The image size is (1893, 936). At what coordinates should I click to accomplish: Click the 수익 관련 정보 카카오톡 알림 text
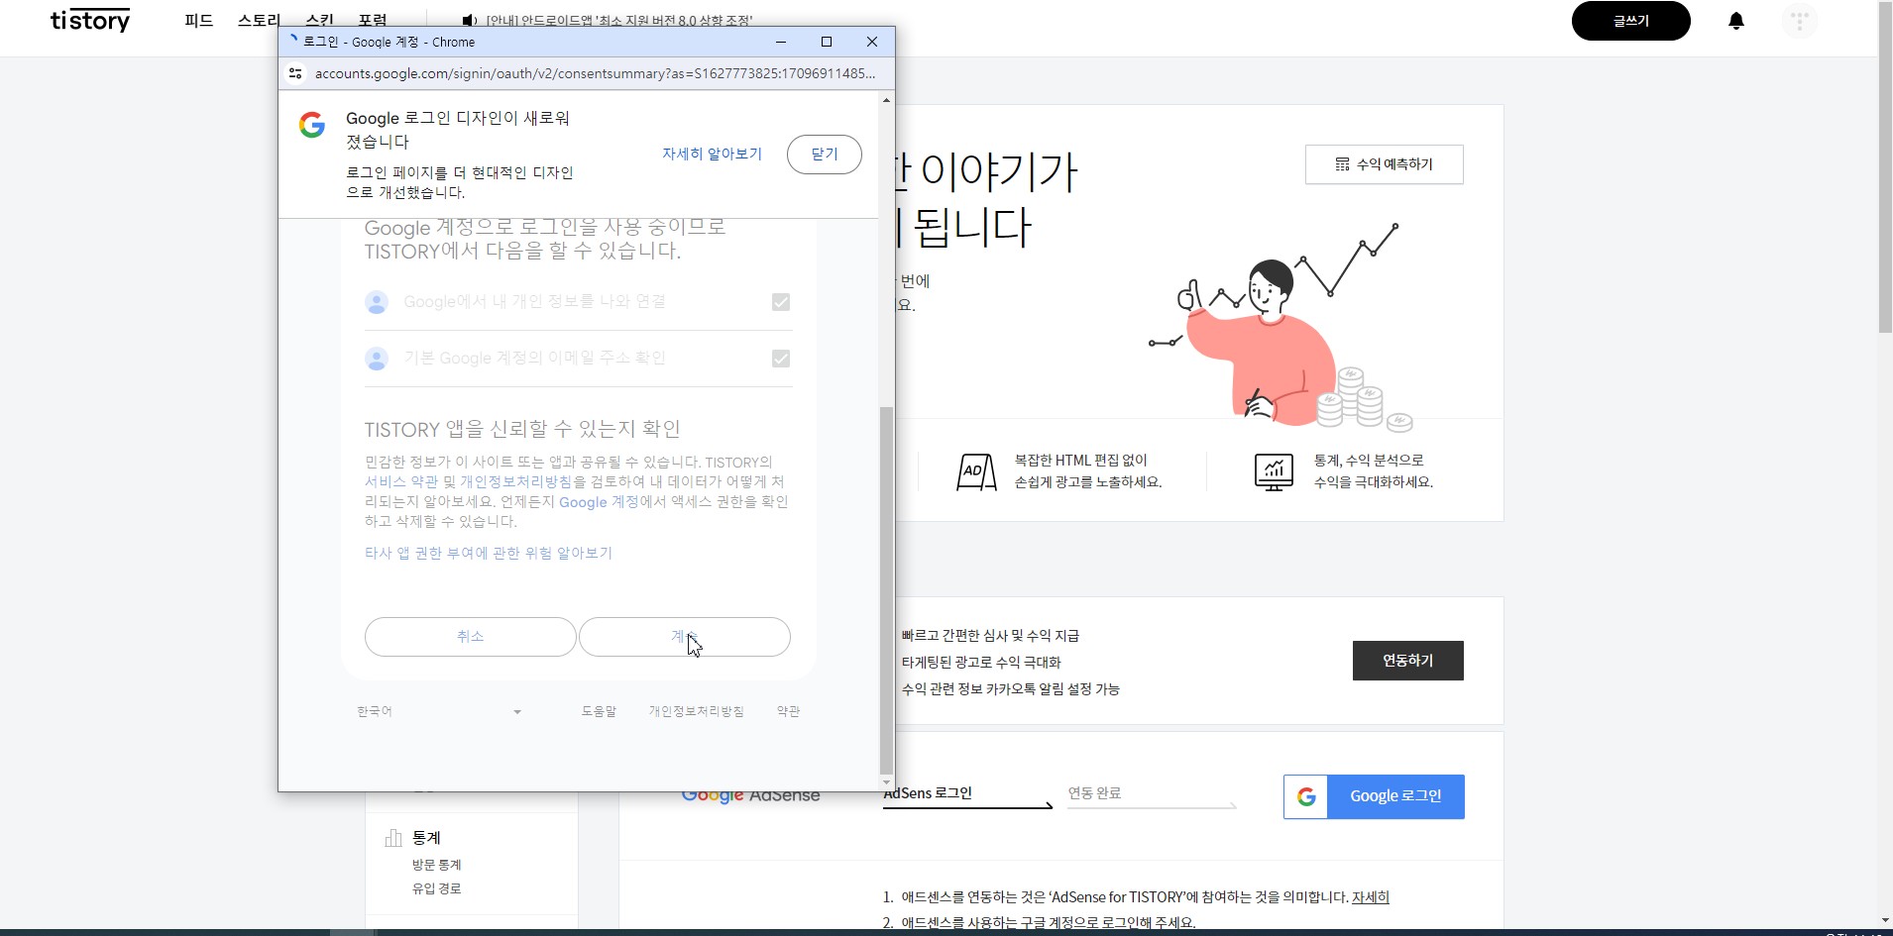tap(1010, 689)
